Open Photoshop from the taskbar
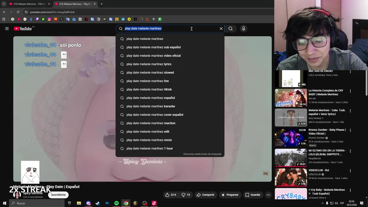 point(107,203)
